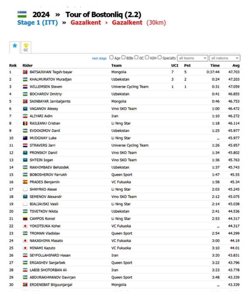Screen dimensions: 244x297
Task: Enable the Age checkbox
Action: 111,58
